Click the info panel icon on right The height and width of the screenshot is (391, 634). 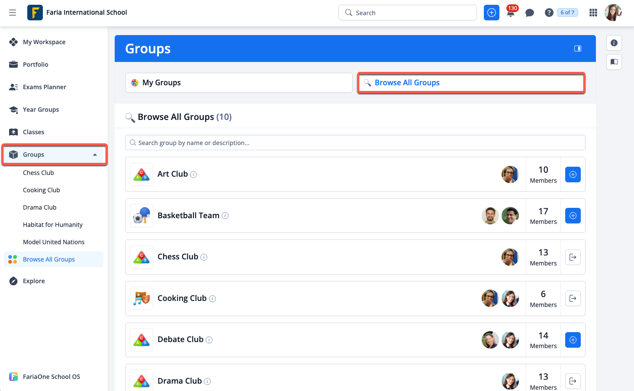click(x=614, y=43)
